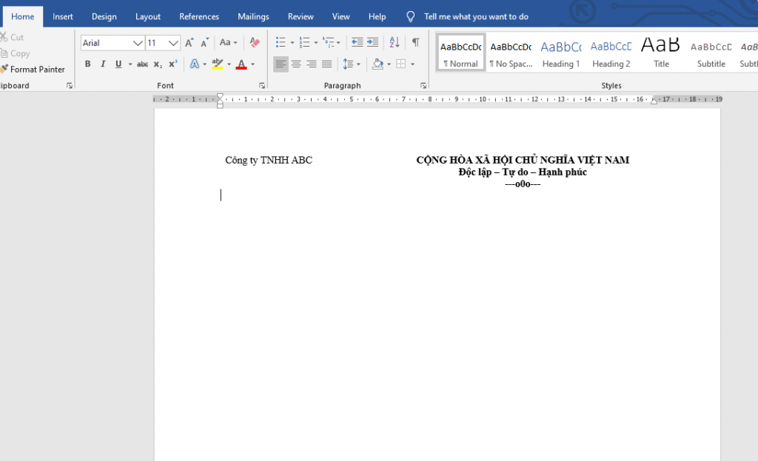This screenshot has height=461, width=758.
Task: Center align the paragraph text
Action: coord(296,64)
